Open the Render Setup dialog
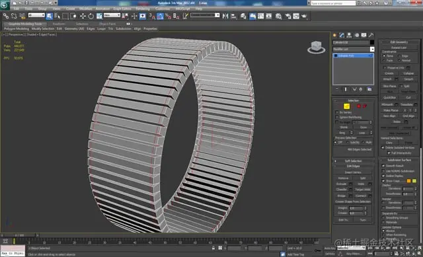This screenshot has width=423, height=257. pos(288,16)
